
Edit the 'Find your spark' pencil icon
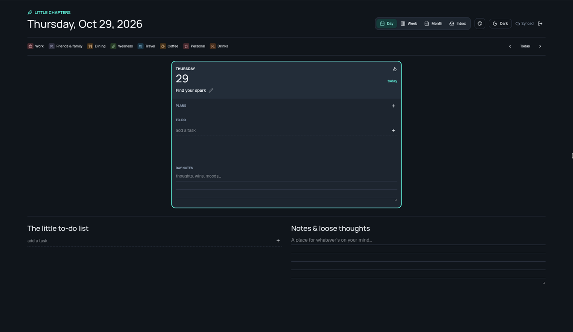[x=211, y=90]
